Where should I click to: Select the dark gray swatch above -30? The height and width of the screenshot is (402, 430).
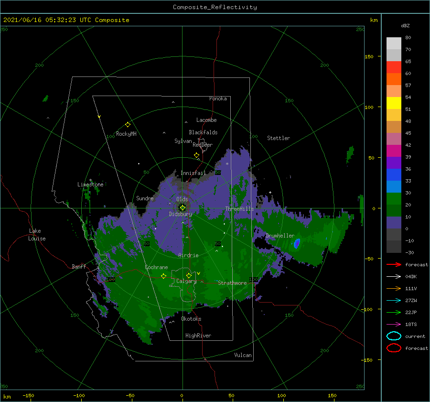tap(394, 247)
